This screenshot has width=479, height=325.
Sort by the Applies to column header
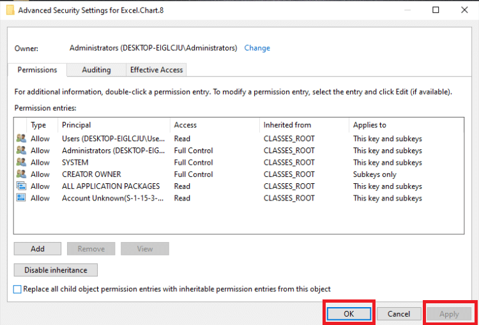[406, 125]
